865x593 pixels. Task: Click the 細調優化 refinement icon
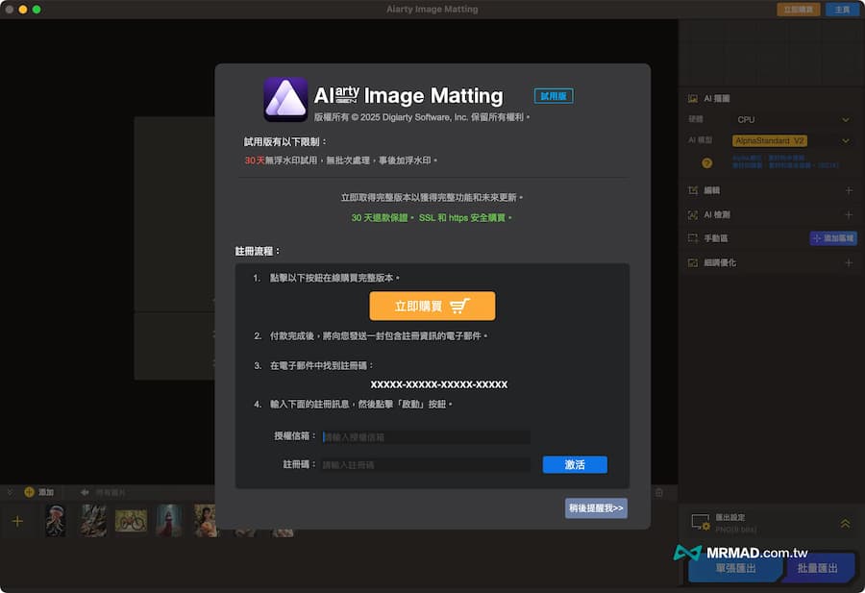[x=693, y=262]
